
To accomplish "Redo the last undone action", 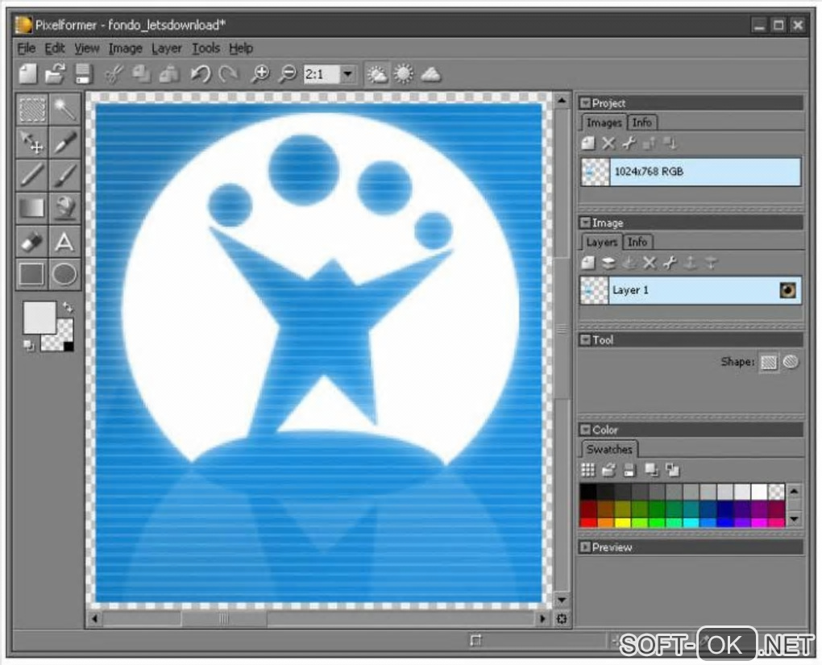I will point(228,74).
